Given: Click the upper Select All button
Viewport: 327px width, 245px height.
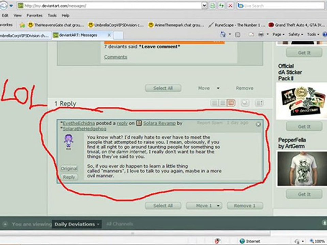Looking at the screenshot, I should coord(163,88).
